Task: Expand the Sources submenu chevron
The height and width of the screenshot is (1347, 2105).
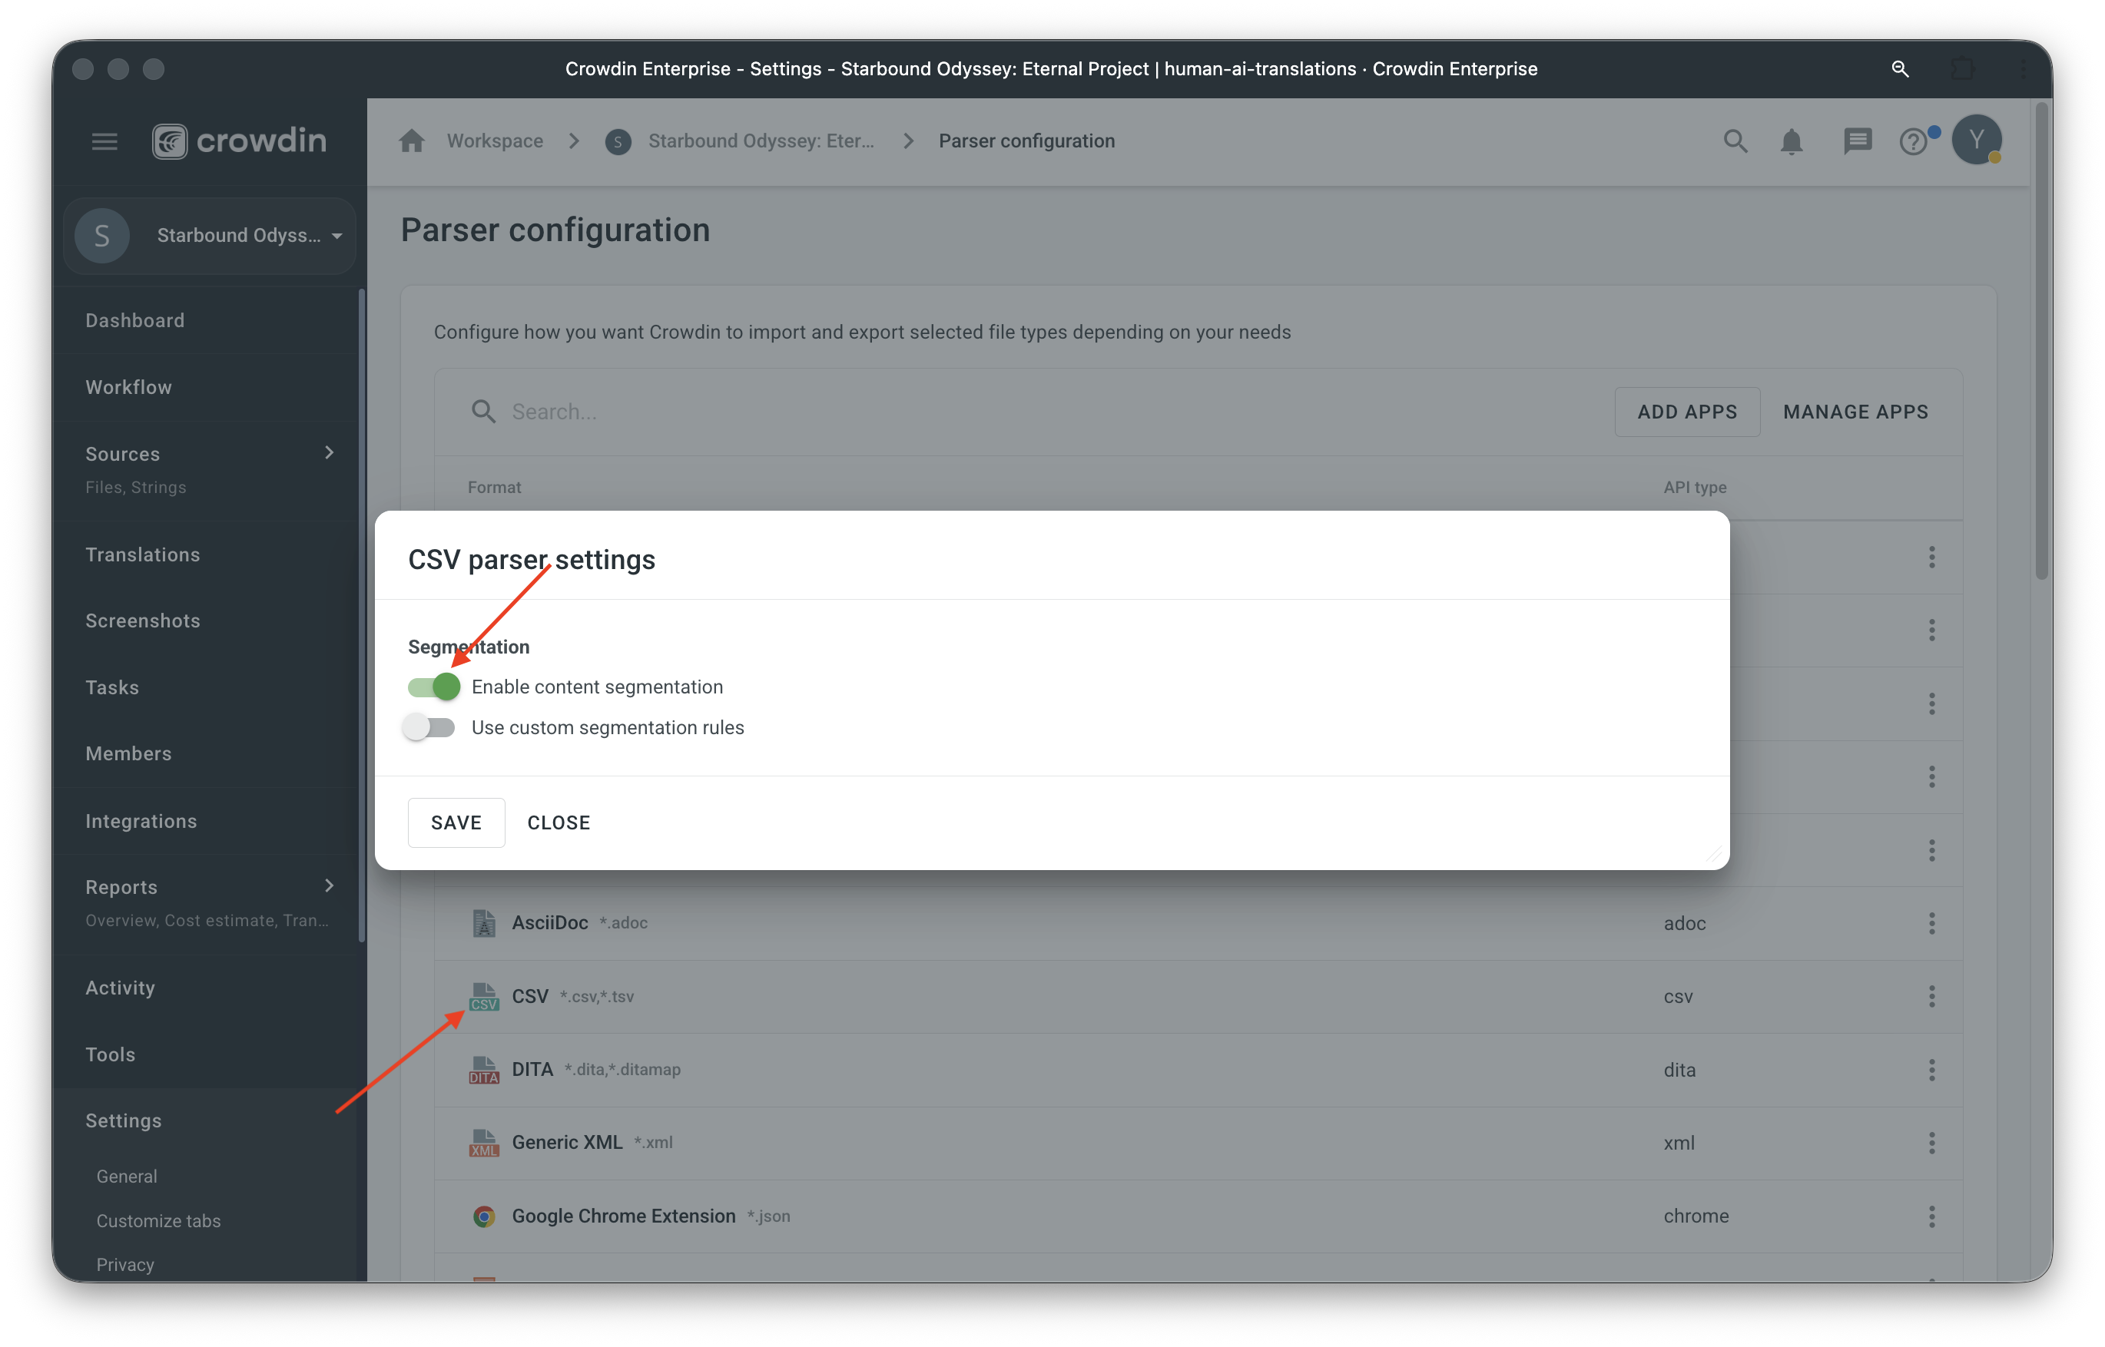Action: click(x=329, y=452)
